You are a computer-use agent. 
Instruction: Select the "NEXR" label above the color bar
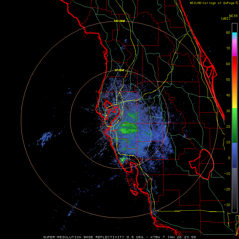(233, 16)
